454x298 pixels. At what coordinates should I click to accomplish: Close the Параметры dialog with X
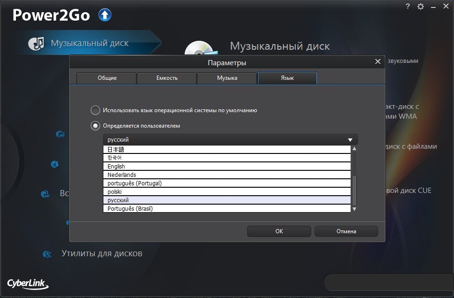377,61
